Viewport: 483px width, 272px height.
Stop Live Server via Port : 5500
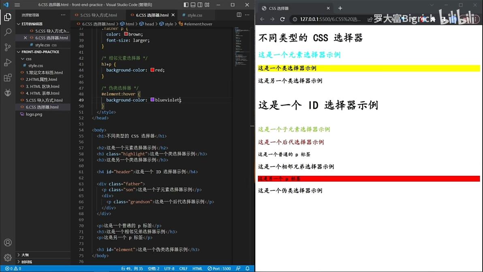pos(219,269)
